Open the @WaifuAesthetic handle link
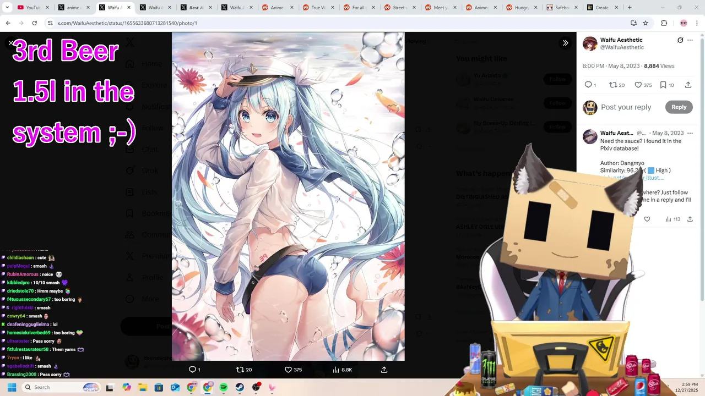The image size is (705, 396). [622, 47]
